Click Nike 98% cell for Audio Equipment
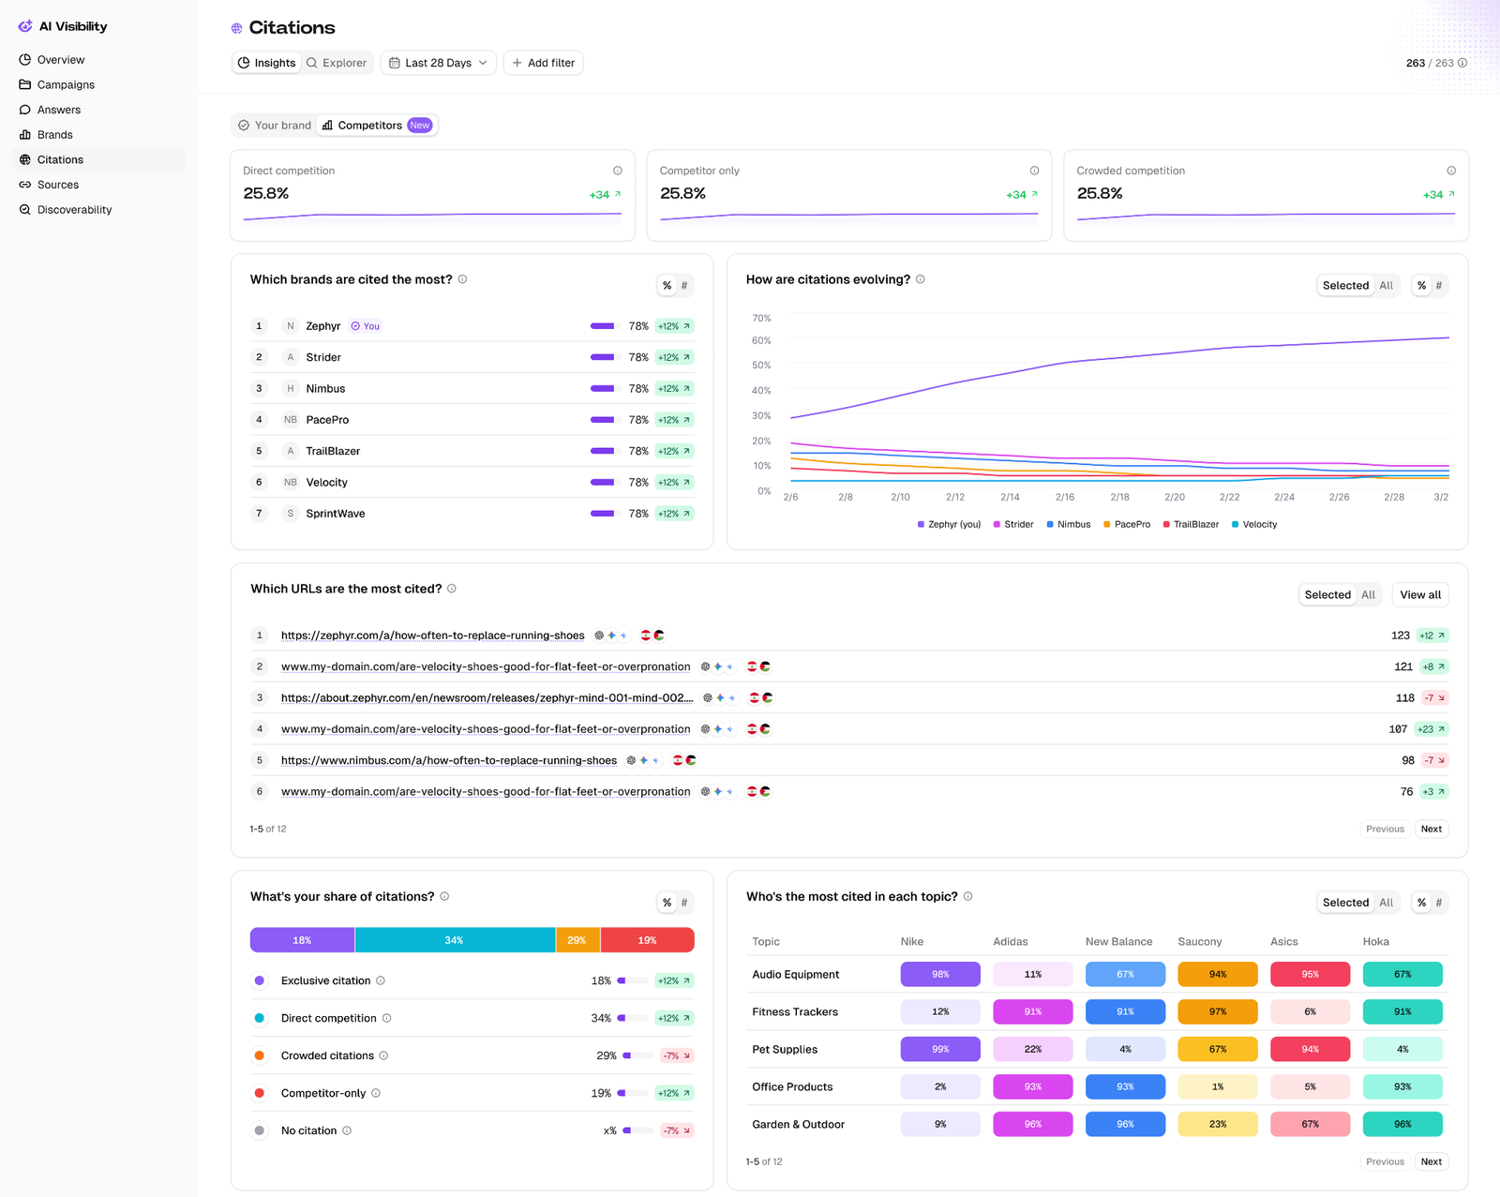Viewport: 1500px width, 1197px height. (x=940, y=974)
